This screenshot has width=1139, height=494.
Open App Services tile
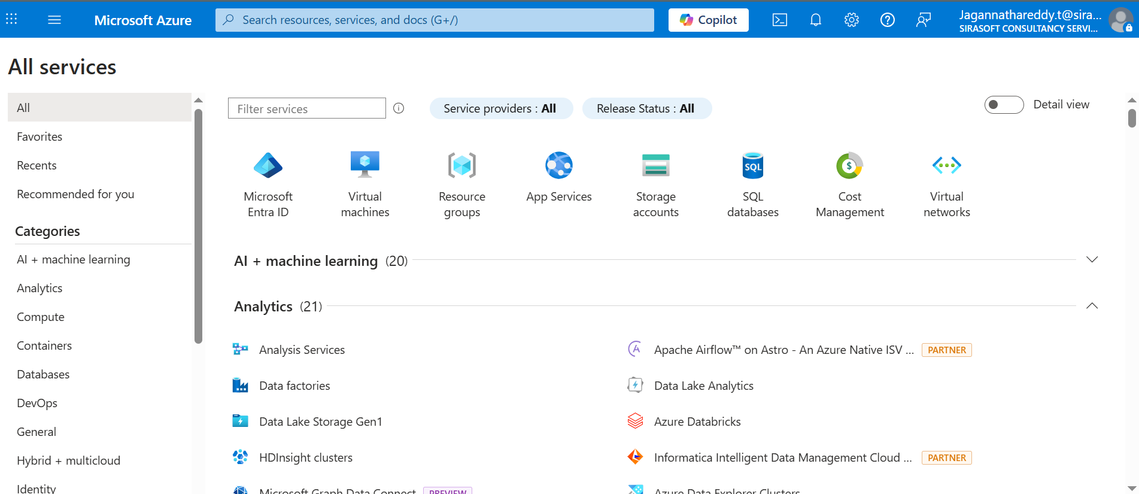[x=559, y=178]
